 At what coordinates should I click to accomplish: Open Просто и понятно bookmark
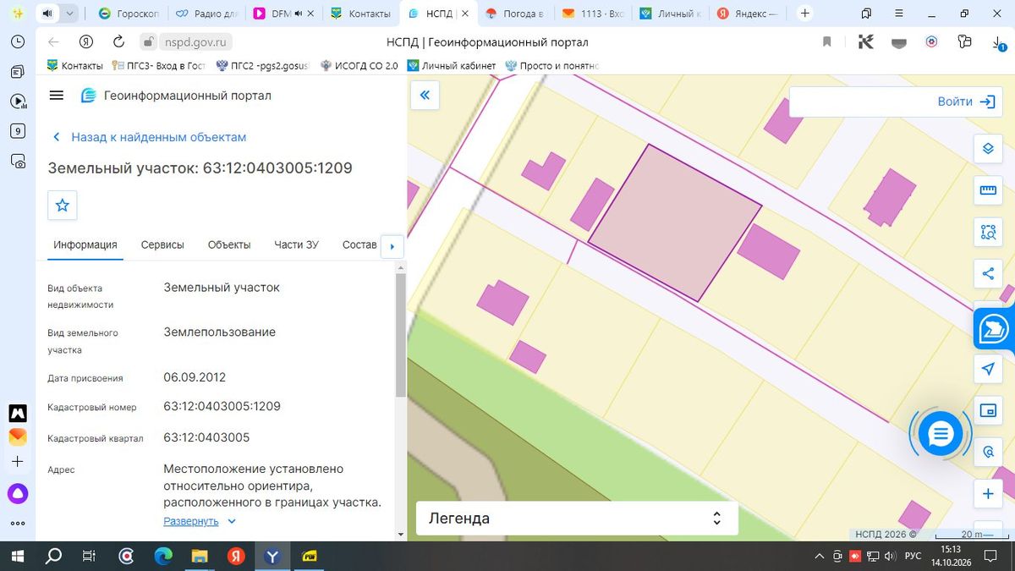click(552, 65)
